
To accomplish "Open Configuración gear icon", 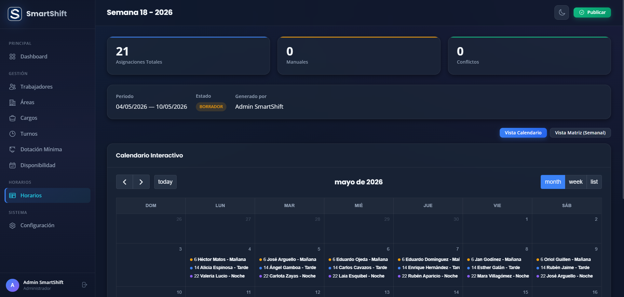I will pyautogui.click(x=12, y=226).
